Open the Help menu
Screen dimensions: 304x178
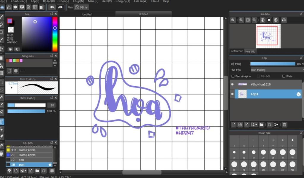(x=166, y=1)
